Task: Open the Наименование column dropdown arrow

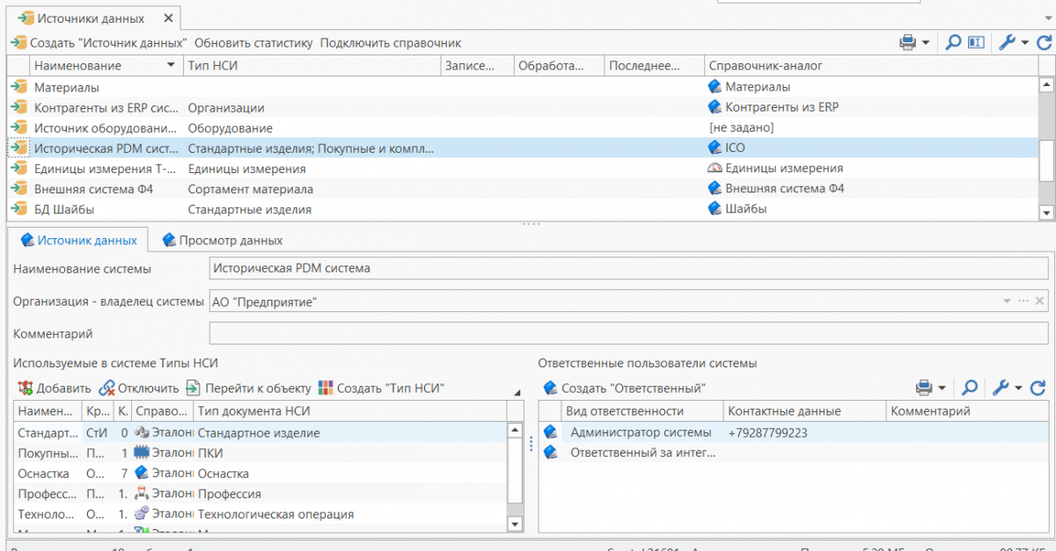Action: click(171, 66)
